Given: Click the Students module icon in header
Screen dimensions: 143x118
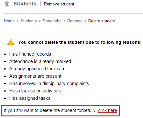Looking at the screenshot, I should pyautogui.click(x=7, y=4).
